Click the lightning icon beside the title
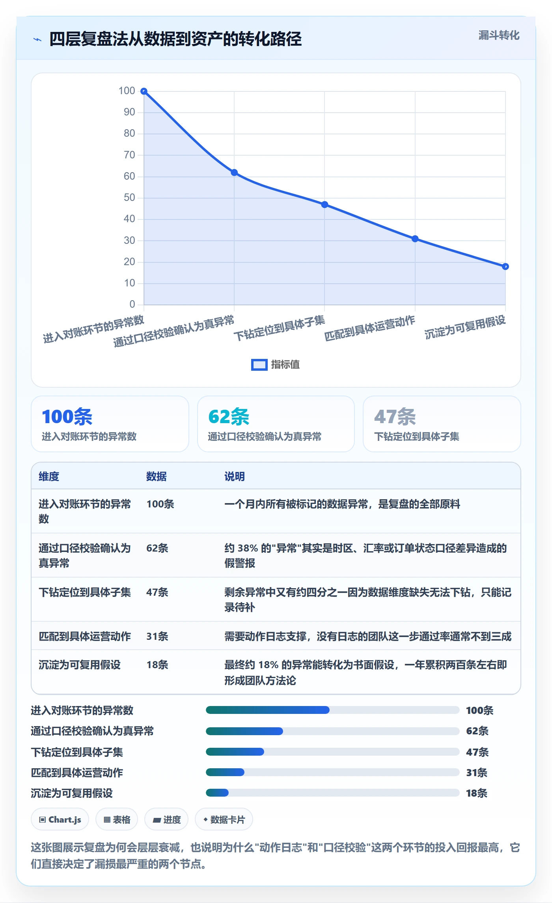 point(37,39)
